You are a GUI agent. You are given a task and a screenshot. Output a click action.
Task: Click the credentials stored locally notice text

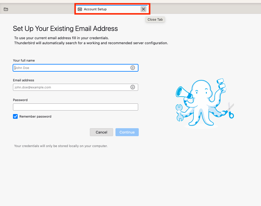(x=61, y=146)
